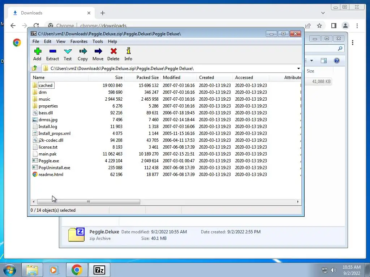370x277 pixels.
Task: Click the 7-Zip taskbar icon
Action: 99,270
